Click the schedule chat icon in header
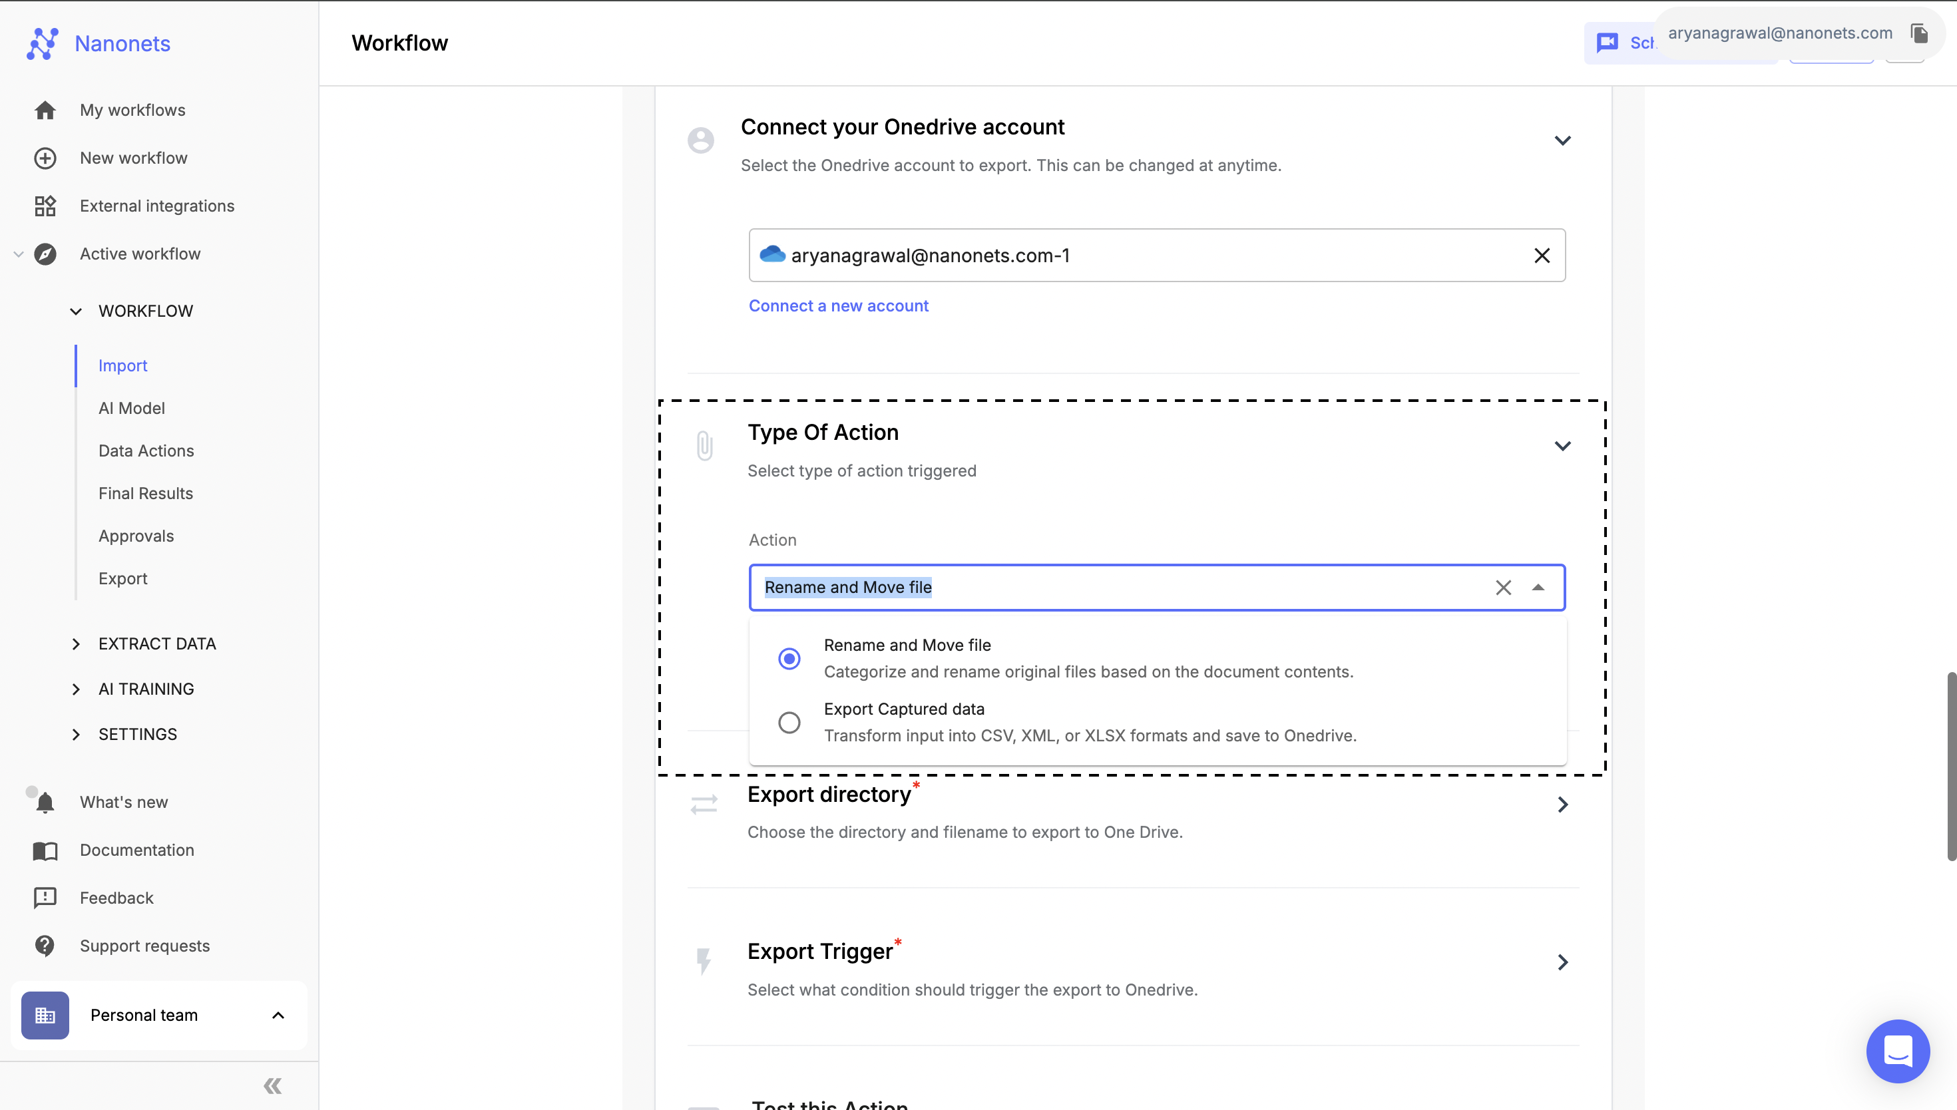This screenshot has height=1110, width=1957. tap(1607, 43)
